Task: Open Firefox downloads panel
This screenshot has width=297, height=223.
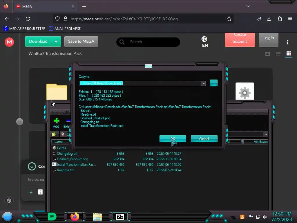Action: pyautogui.click(x=269, y=19)
